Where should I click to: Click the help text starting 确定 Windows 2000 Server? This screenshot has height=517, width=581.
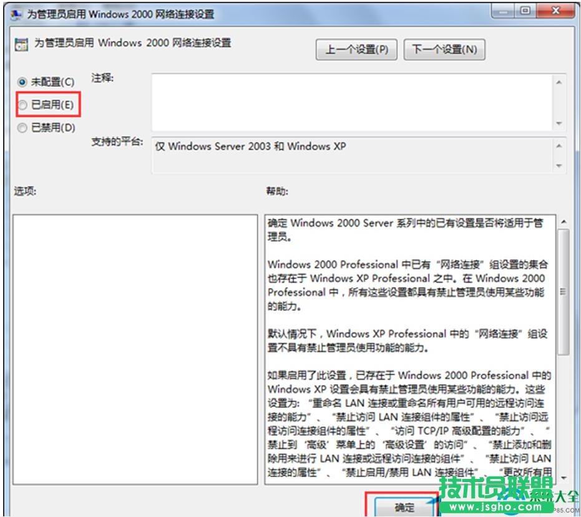click(x=406, y=230)
